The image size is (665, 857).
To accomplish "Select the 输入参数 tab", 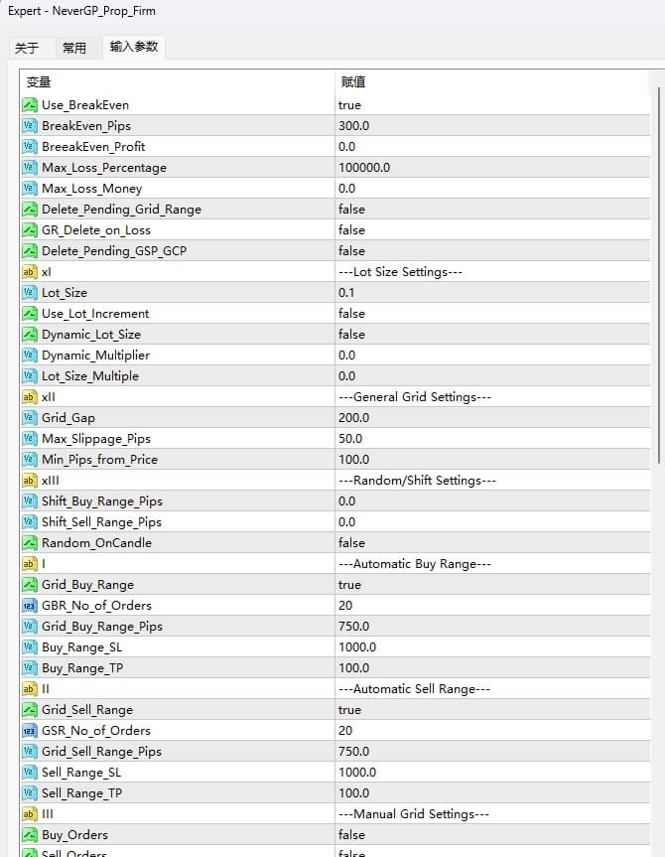I will point(134,47).
